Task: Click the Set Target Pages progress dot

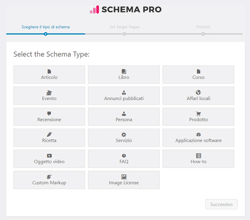Action: pyautogui.click(x=124, y=34)
